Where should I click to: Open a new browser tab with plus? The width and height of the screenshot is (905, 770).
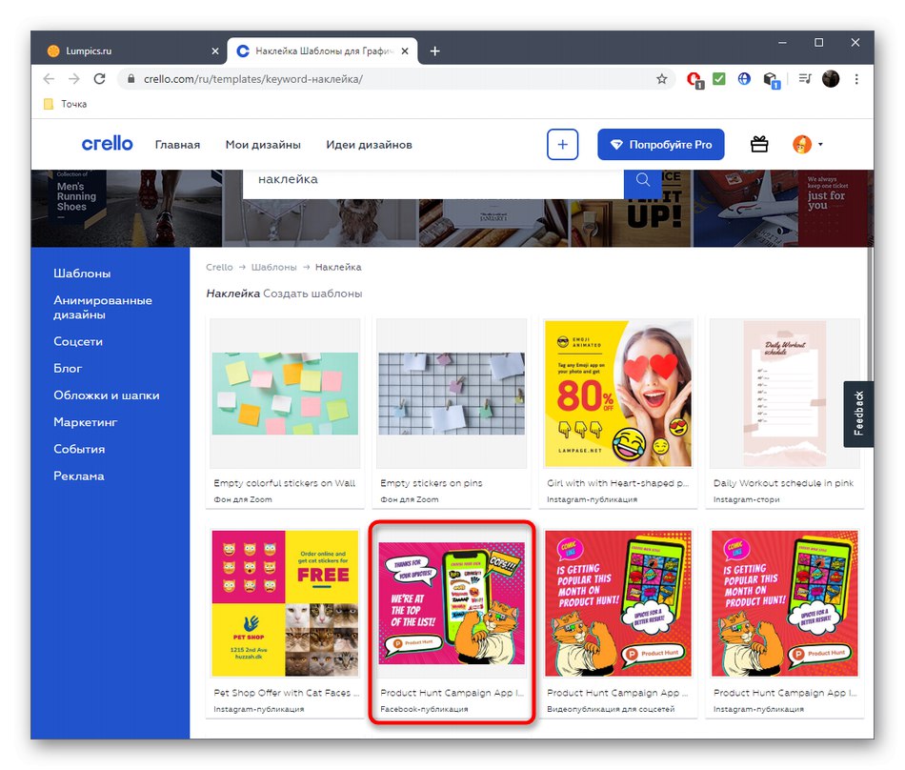[434, 51]
